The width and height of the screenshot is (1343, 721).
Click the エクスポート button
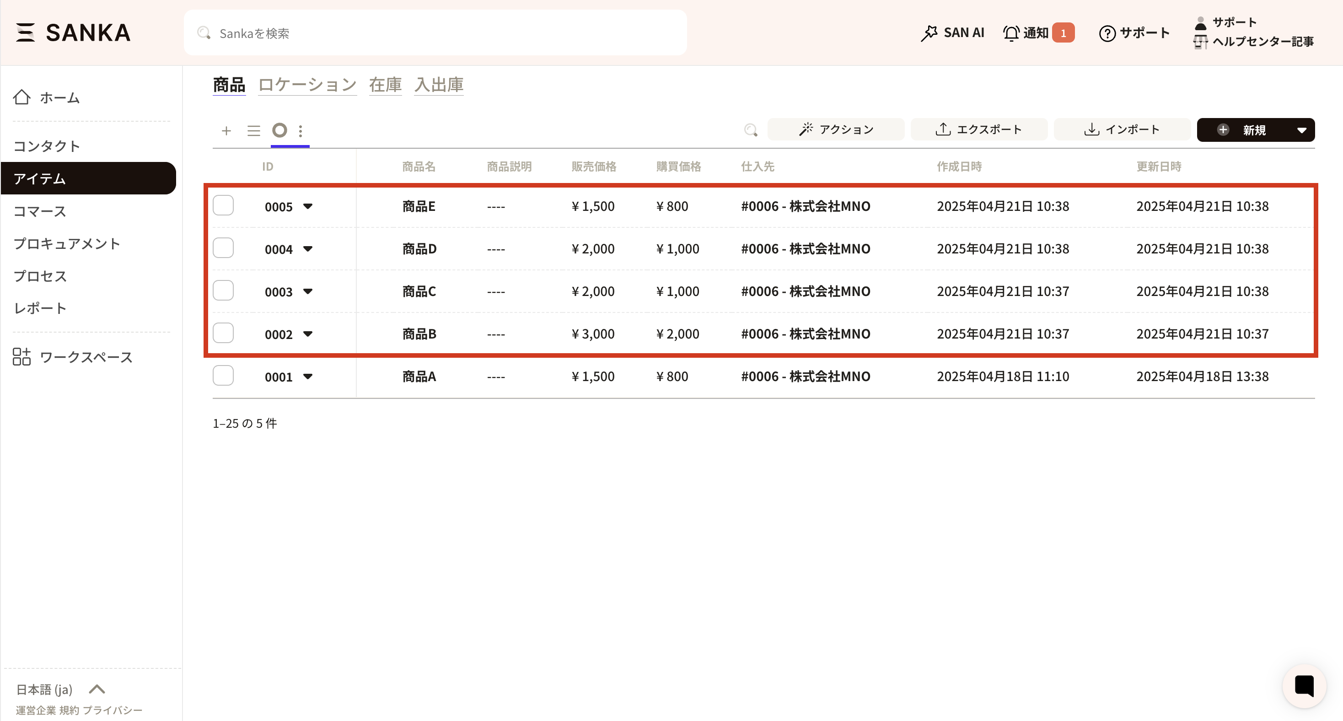point(978,129)
